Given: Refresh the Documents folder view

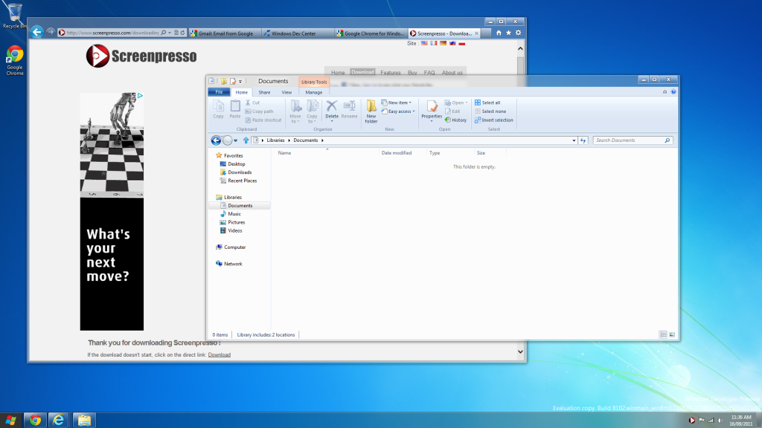Looking at the screenshot, I should [x=583, y=140].
